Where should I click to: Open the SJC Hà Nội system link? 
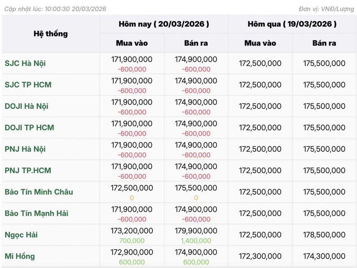pos(25,63)
